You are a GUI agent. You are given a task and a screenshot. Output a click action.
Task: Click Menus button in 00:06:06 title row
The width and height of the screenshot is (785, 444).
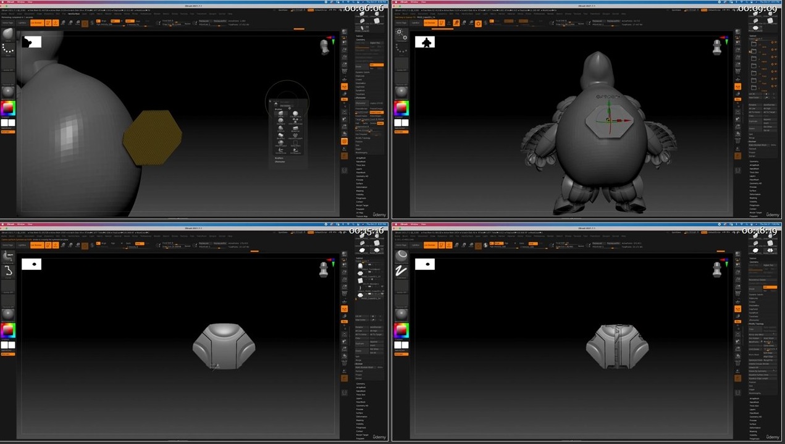pyautogui.click(x=311, y=10)
